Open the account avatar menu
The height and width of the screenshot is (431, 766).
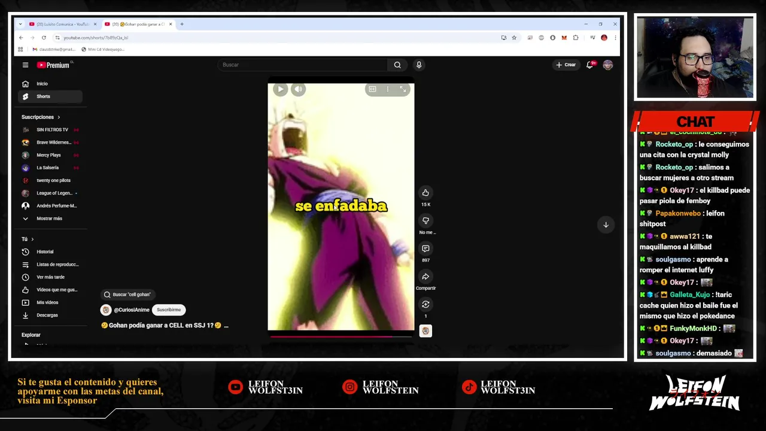tap(608, 65)
